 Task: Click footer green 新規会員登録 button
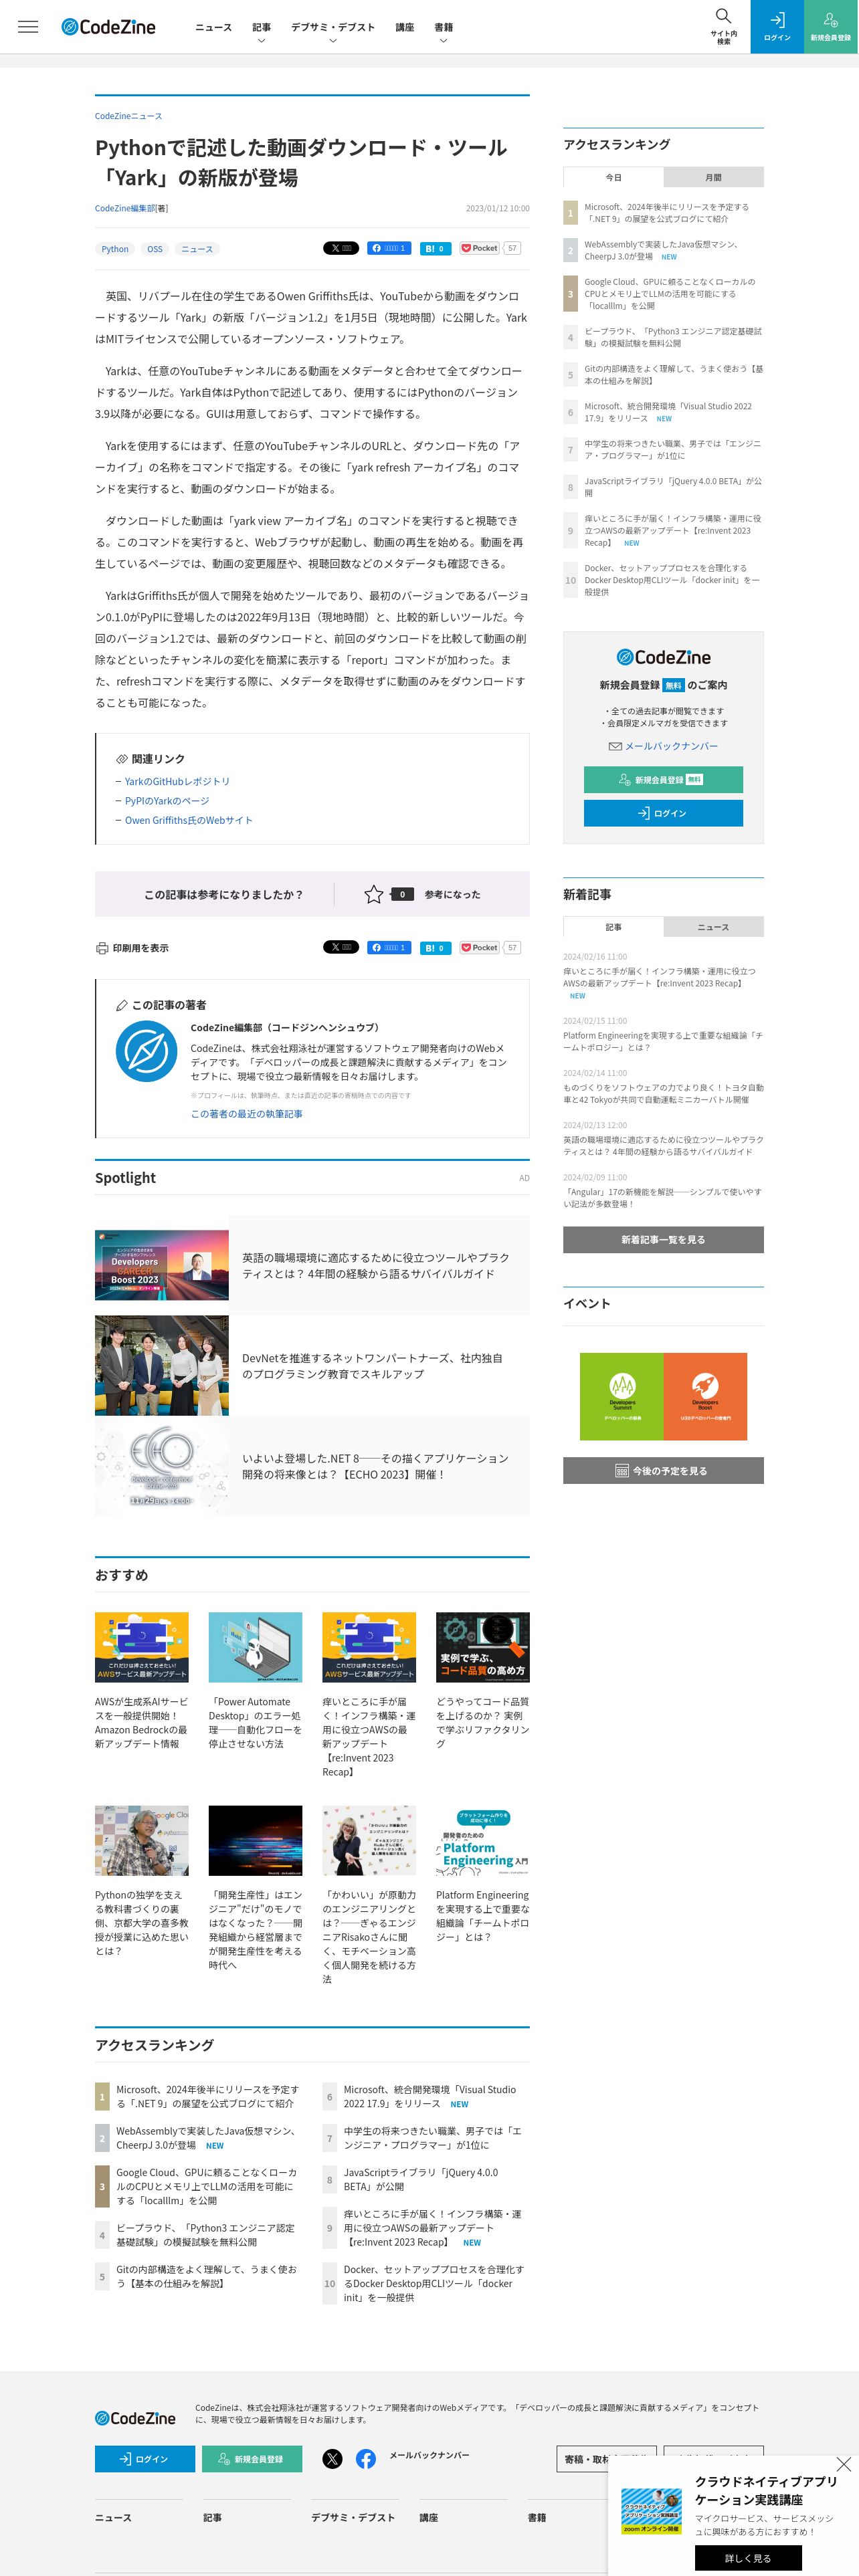[x=252, y=2459]
